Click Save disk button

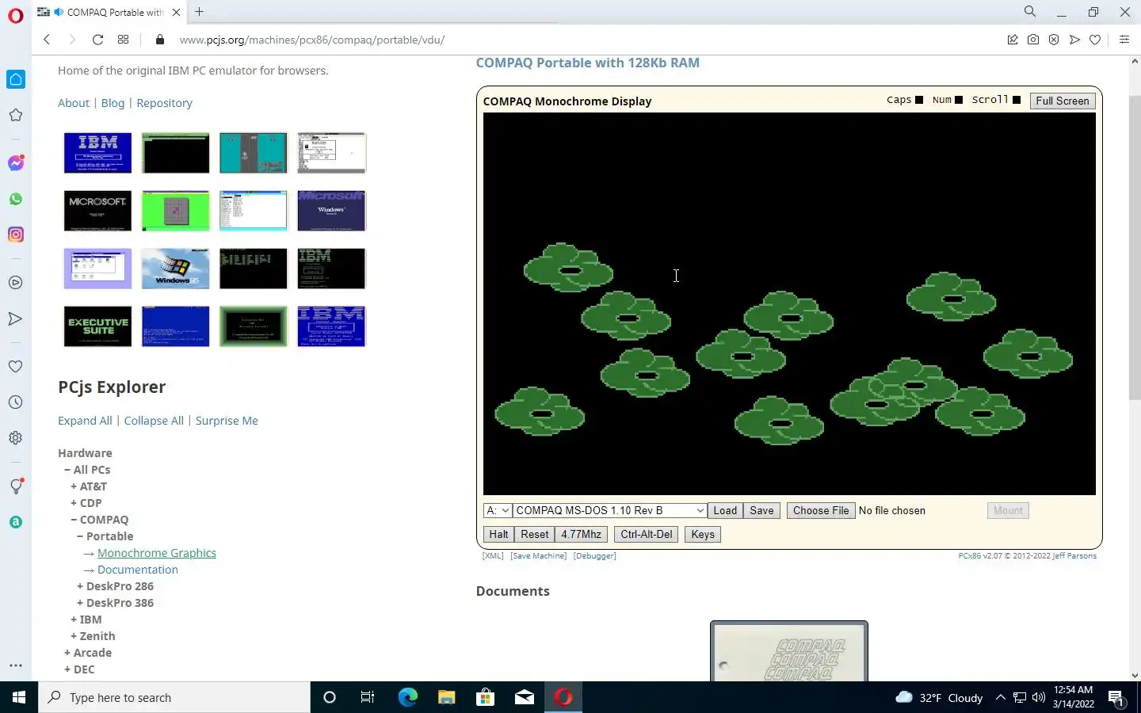click(x=761, y=510)
